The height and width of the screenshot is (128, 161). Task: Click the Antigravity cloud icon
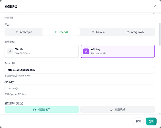point(128,32)
